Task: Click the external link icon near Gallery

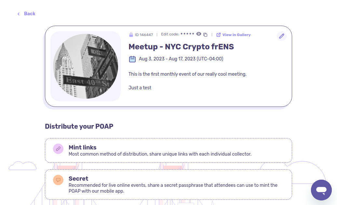Action: [219, 35]
